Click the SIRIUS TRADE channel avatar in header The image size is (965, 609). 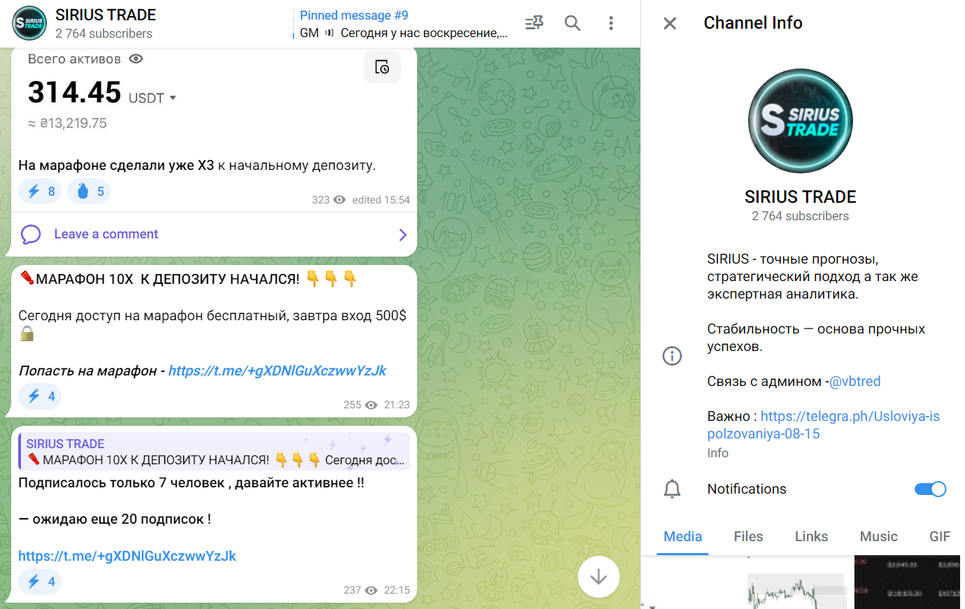pos(29,23)
